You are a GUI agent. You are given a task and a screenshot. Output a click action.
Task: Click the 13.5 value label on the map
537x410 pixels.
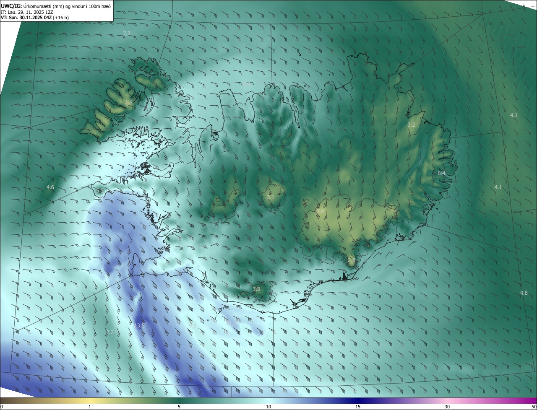tap(139, 325)
